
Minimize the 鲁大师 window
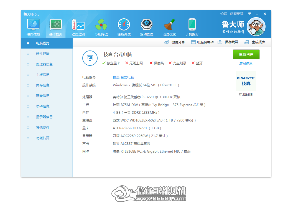click(257, 14)
